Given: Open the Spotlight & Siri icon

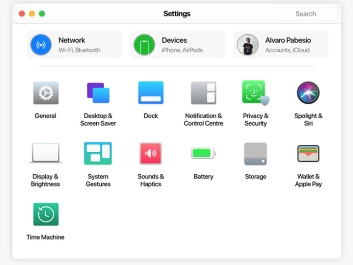Looking at the screenshot, I should (x=308, y=93).
